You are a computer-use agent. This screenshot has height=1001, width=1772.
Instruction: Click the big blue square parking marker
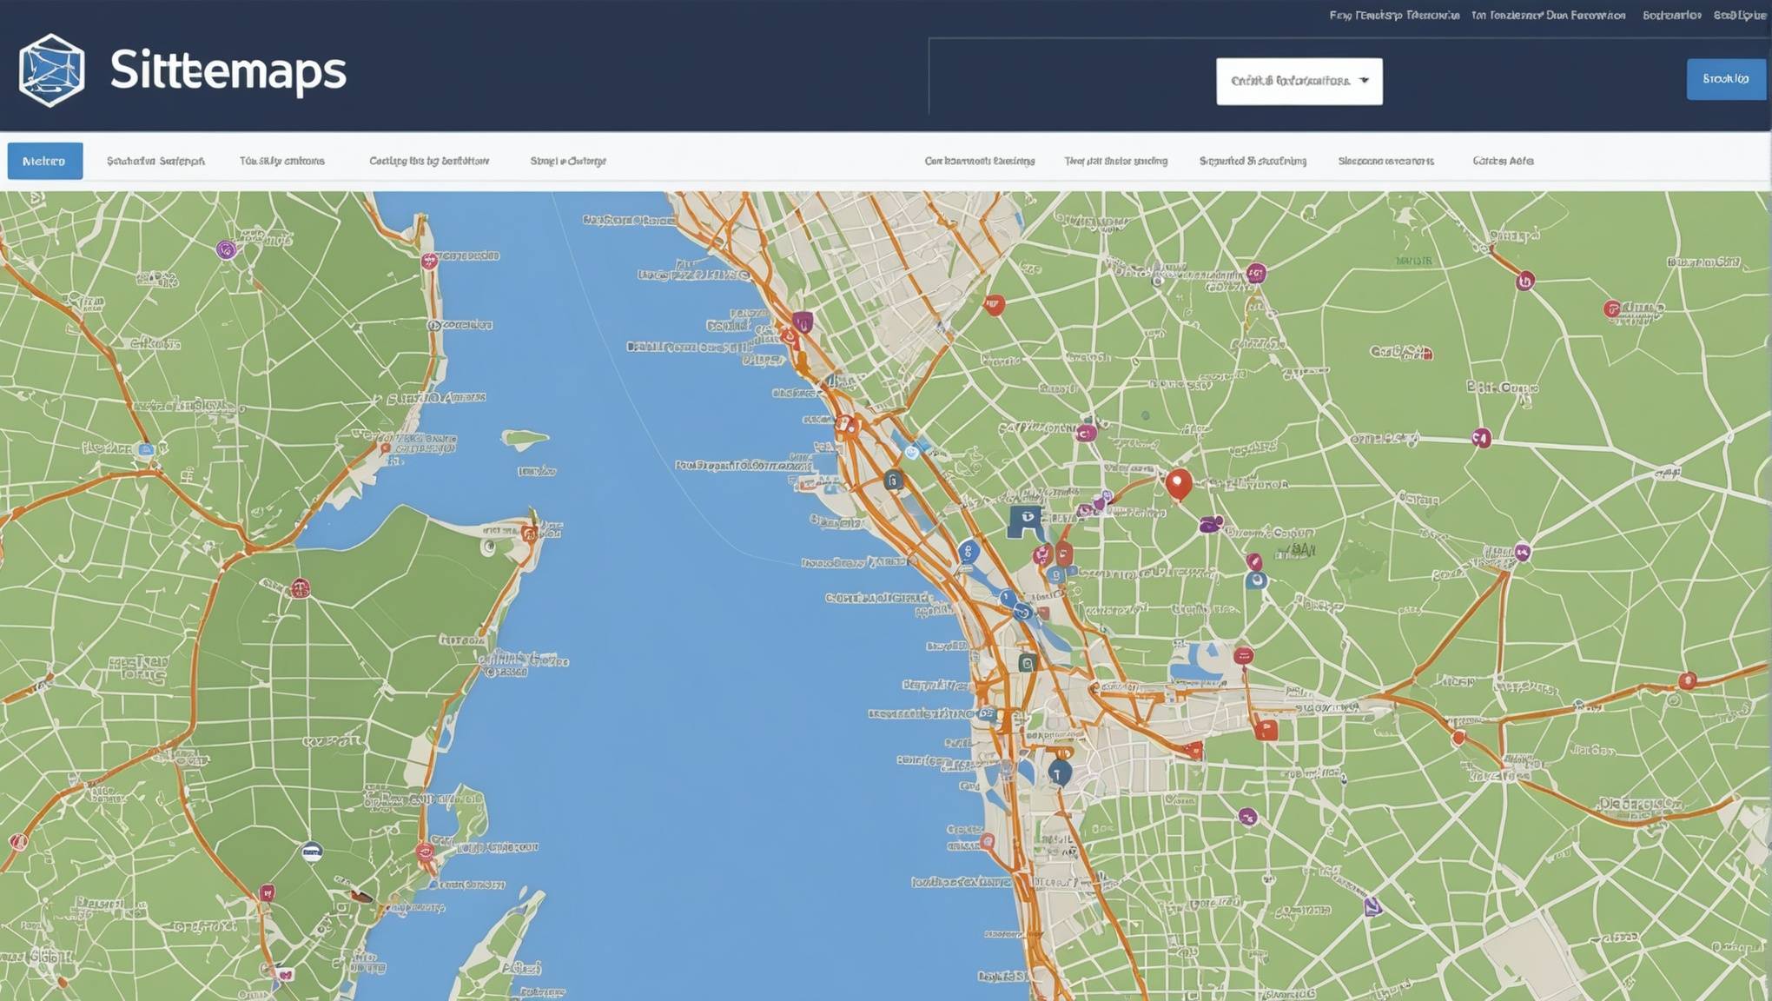pos(1026,521)
